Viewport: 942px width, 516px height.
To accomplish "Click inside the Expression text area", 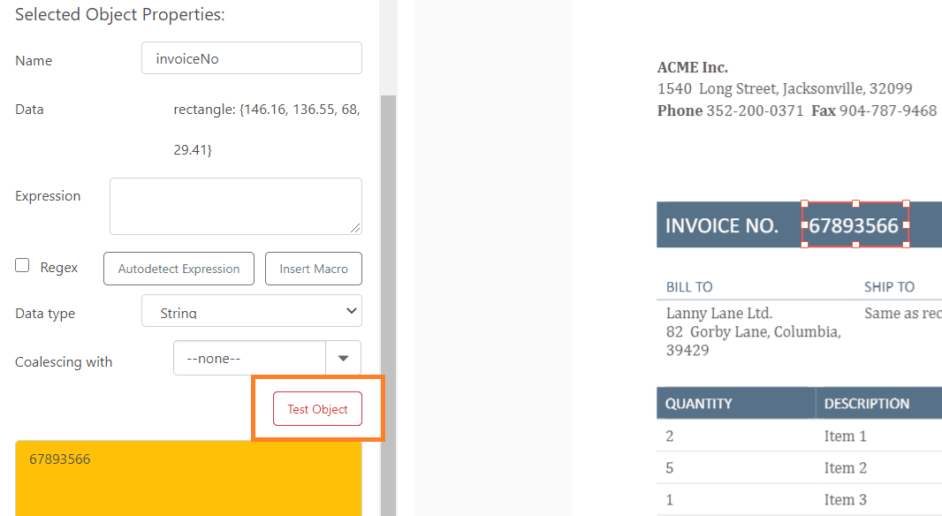I will point(235,206).
